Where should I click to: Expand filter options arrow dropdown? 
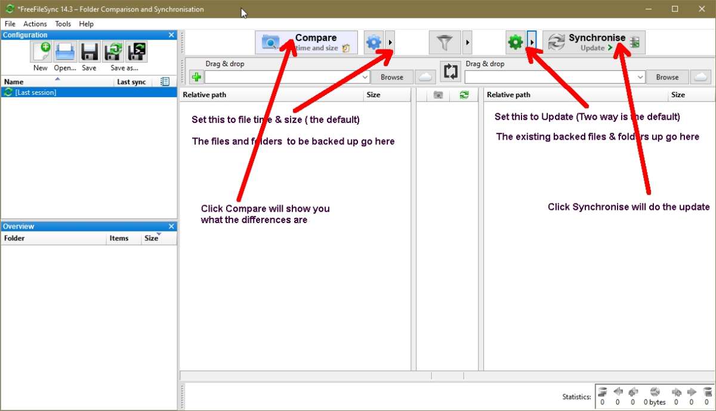[x=467, y=42]
